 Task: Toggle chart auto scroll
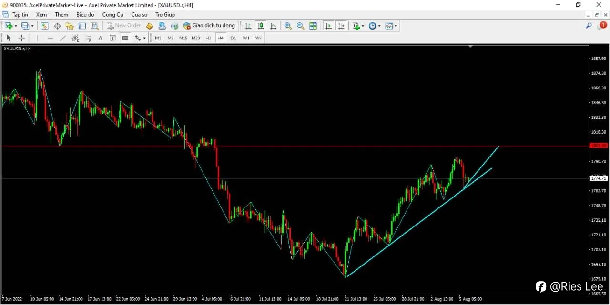click(x=329, y=26)
